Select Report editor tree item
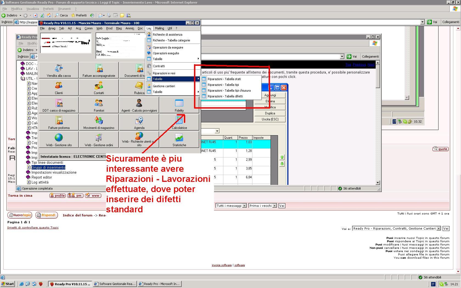This screenshot has width=461, height=288. point(42,177)
